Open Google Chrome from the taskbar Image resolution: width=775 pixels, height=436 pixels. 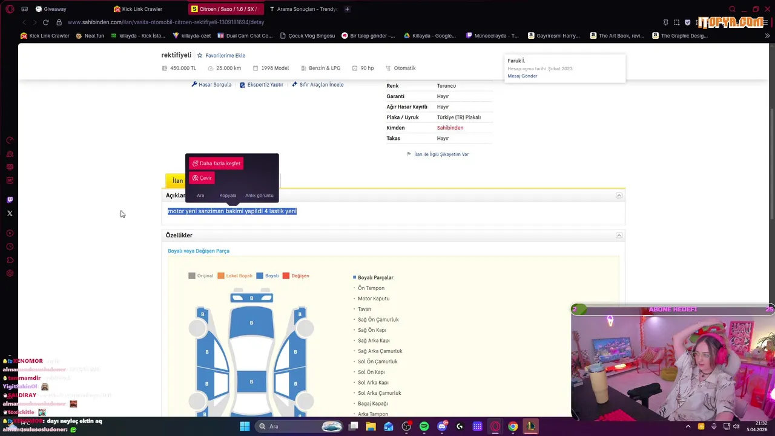pos(513,426)
